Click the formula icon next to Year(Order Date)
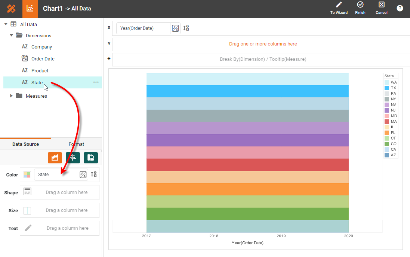This screenshot has height=257, width=410. (x=175, y=28)
